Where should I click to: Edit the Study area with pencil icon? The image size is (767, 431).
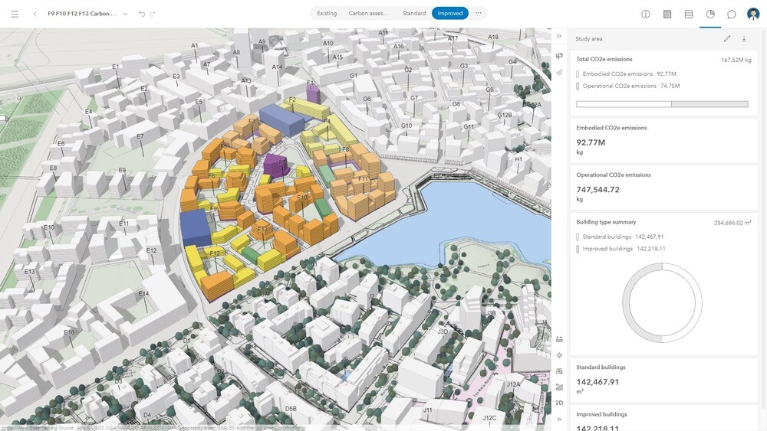tap(727, 38)
